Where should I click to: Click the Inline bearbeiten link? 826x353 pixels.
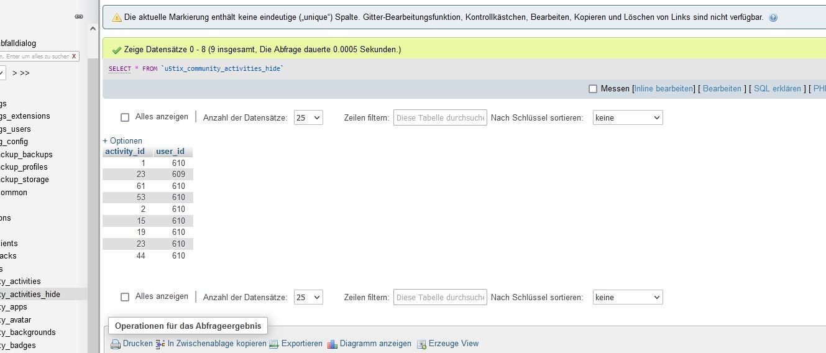pyautogui.click(x=664, y=89)
